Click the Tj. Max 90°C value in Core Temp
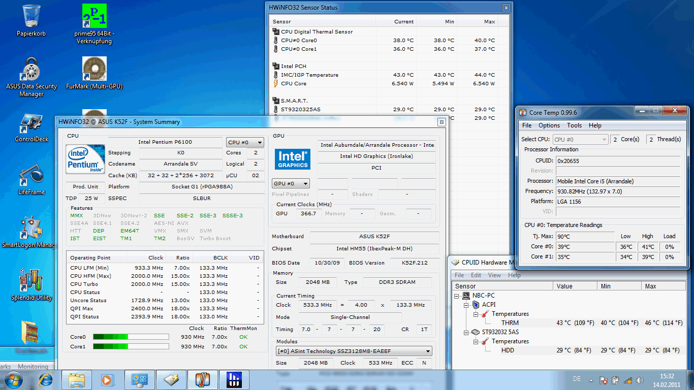 pos(585,237)
